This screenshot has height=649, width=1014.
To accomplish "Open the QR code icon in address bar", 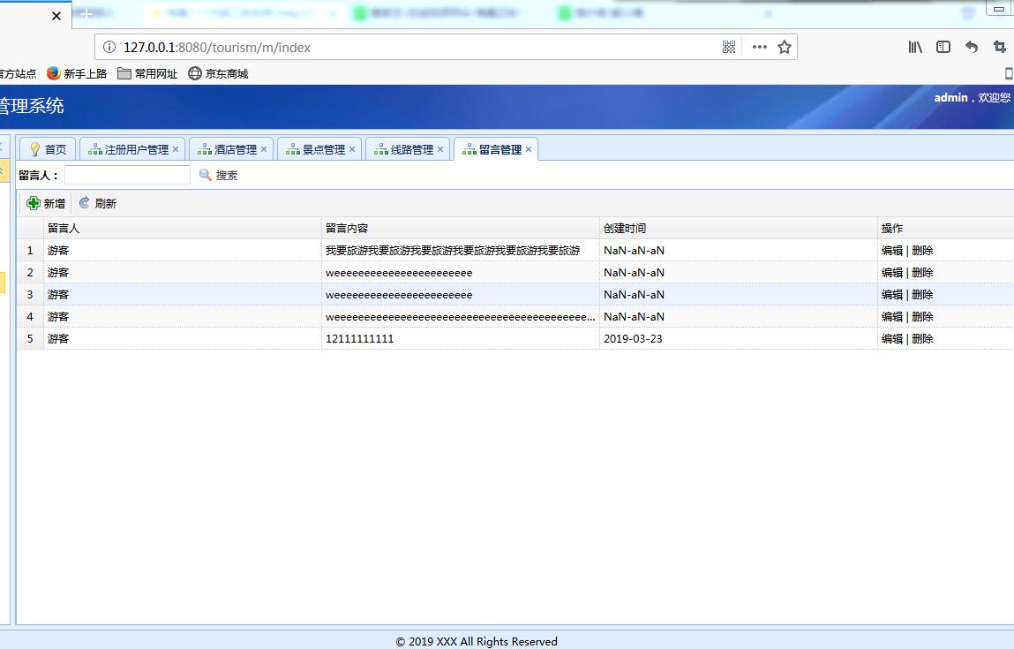I will tap(729, 47).
